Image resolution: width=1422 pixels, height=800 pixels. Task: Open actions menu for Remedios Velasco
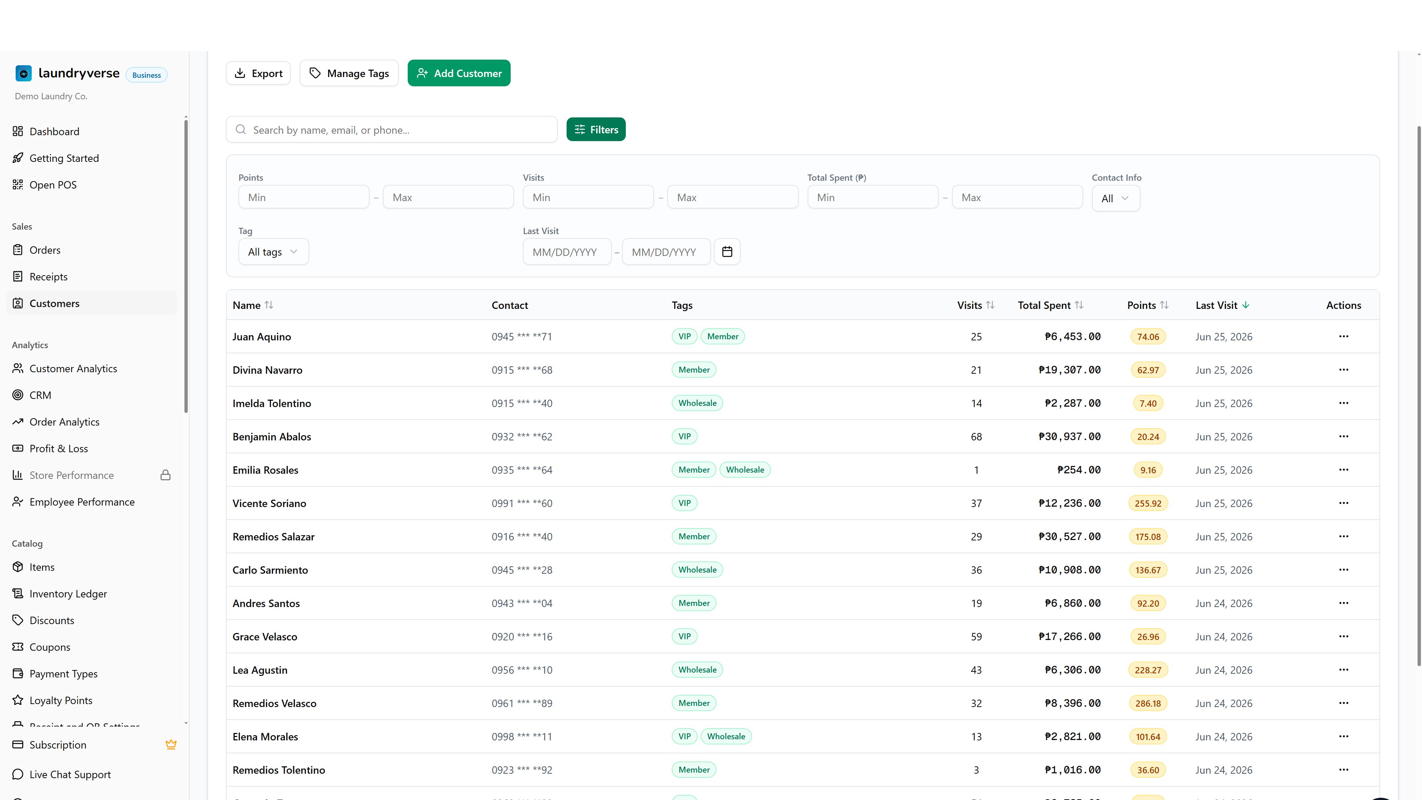click(x=1343, y=703)
